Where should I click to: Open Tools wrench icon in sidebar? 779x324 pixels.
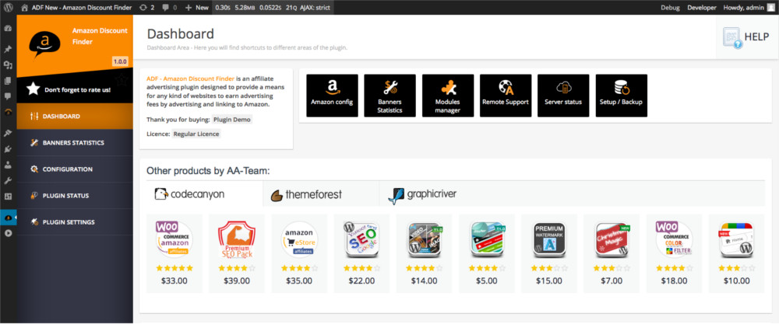(x=8, y=179)
